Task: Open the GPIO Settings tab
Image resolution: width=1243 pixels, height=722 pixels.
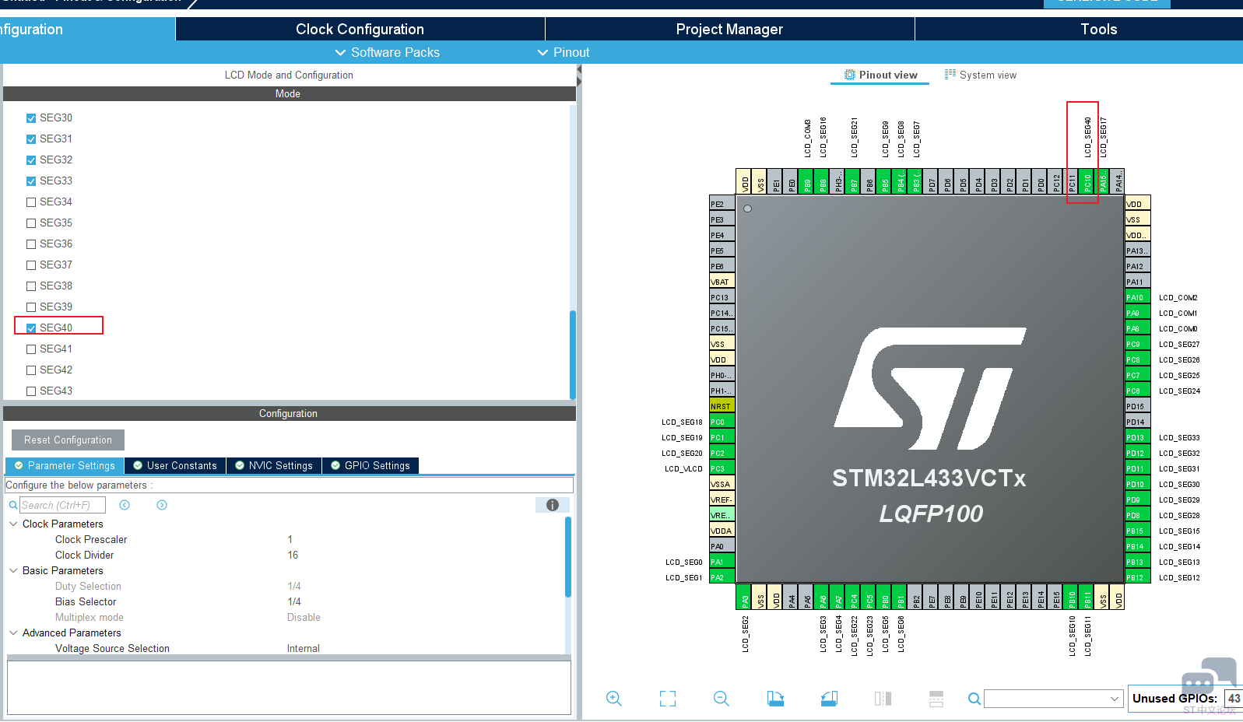Action: click(x=370, y=465)
